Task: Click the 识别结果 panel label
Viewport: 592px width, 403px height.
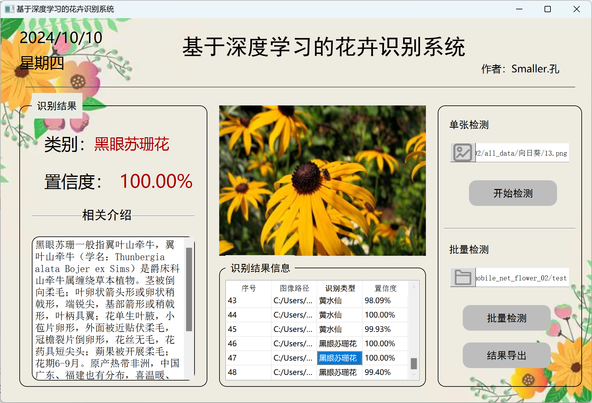Action: tap(57, 105)
